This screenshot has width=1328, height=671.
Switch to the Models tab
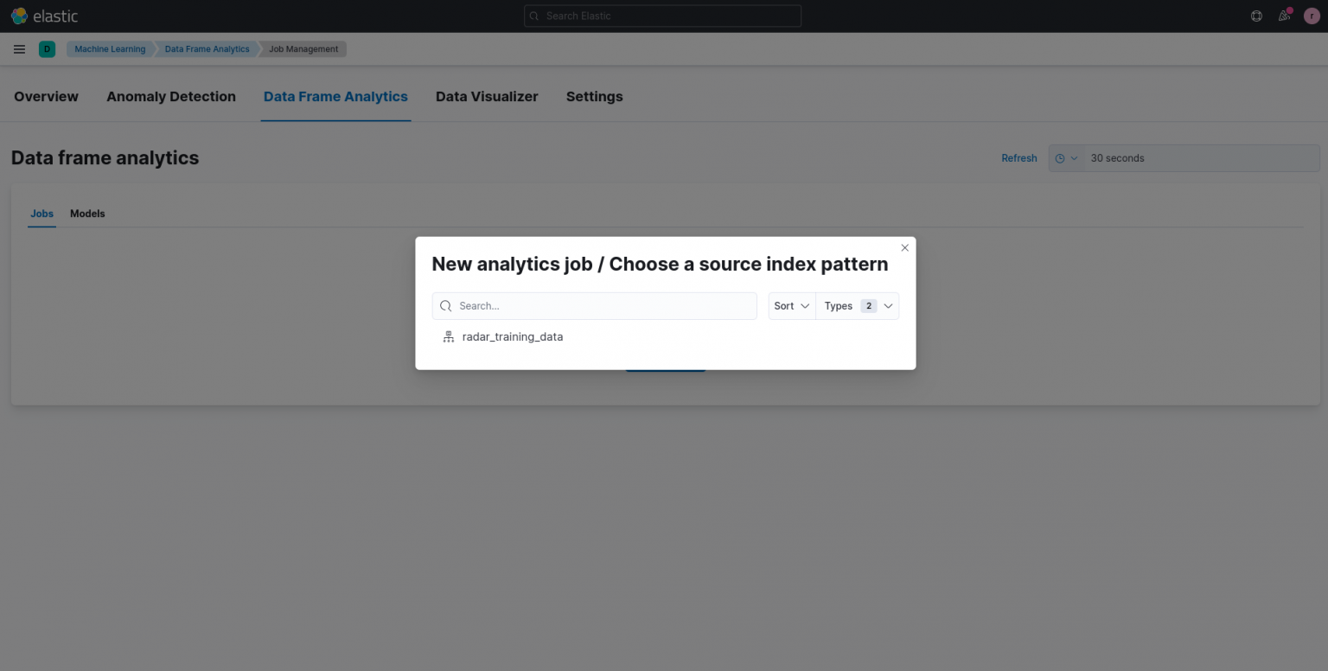click(x=86, y=214)
